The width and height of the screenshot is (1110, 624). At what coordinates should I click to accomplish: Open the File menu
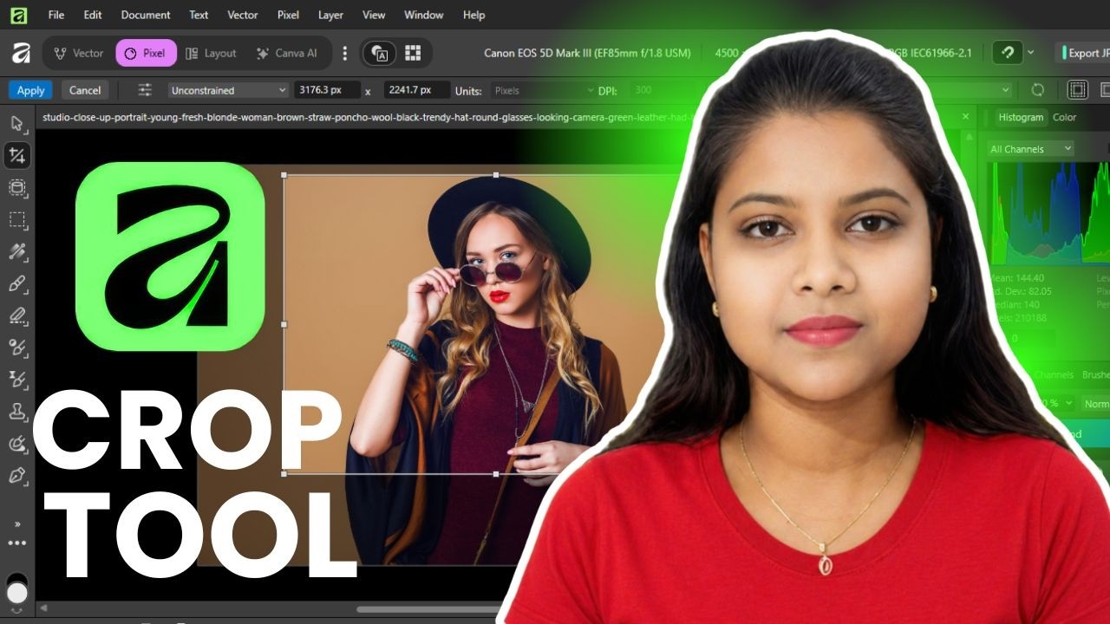coord(56,15)
